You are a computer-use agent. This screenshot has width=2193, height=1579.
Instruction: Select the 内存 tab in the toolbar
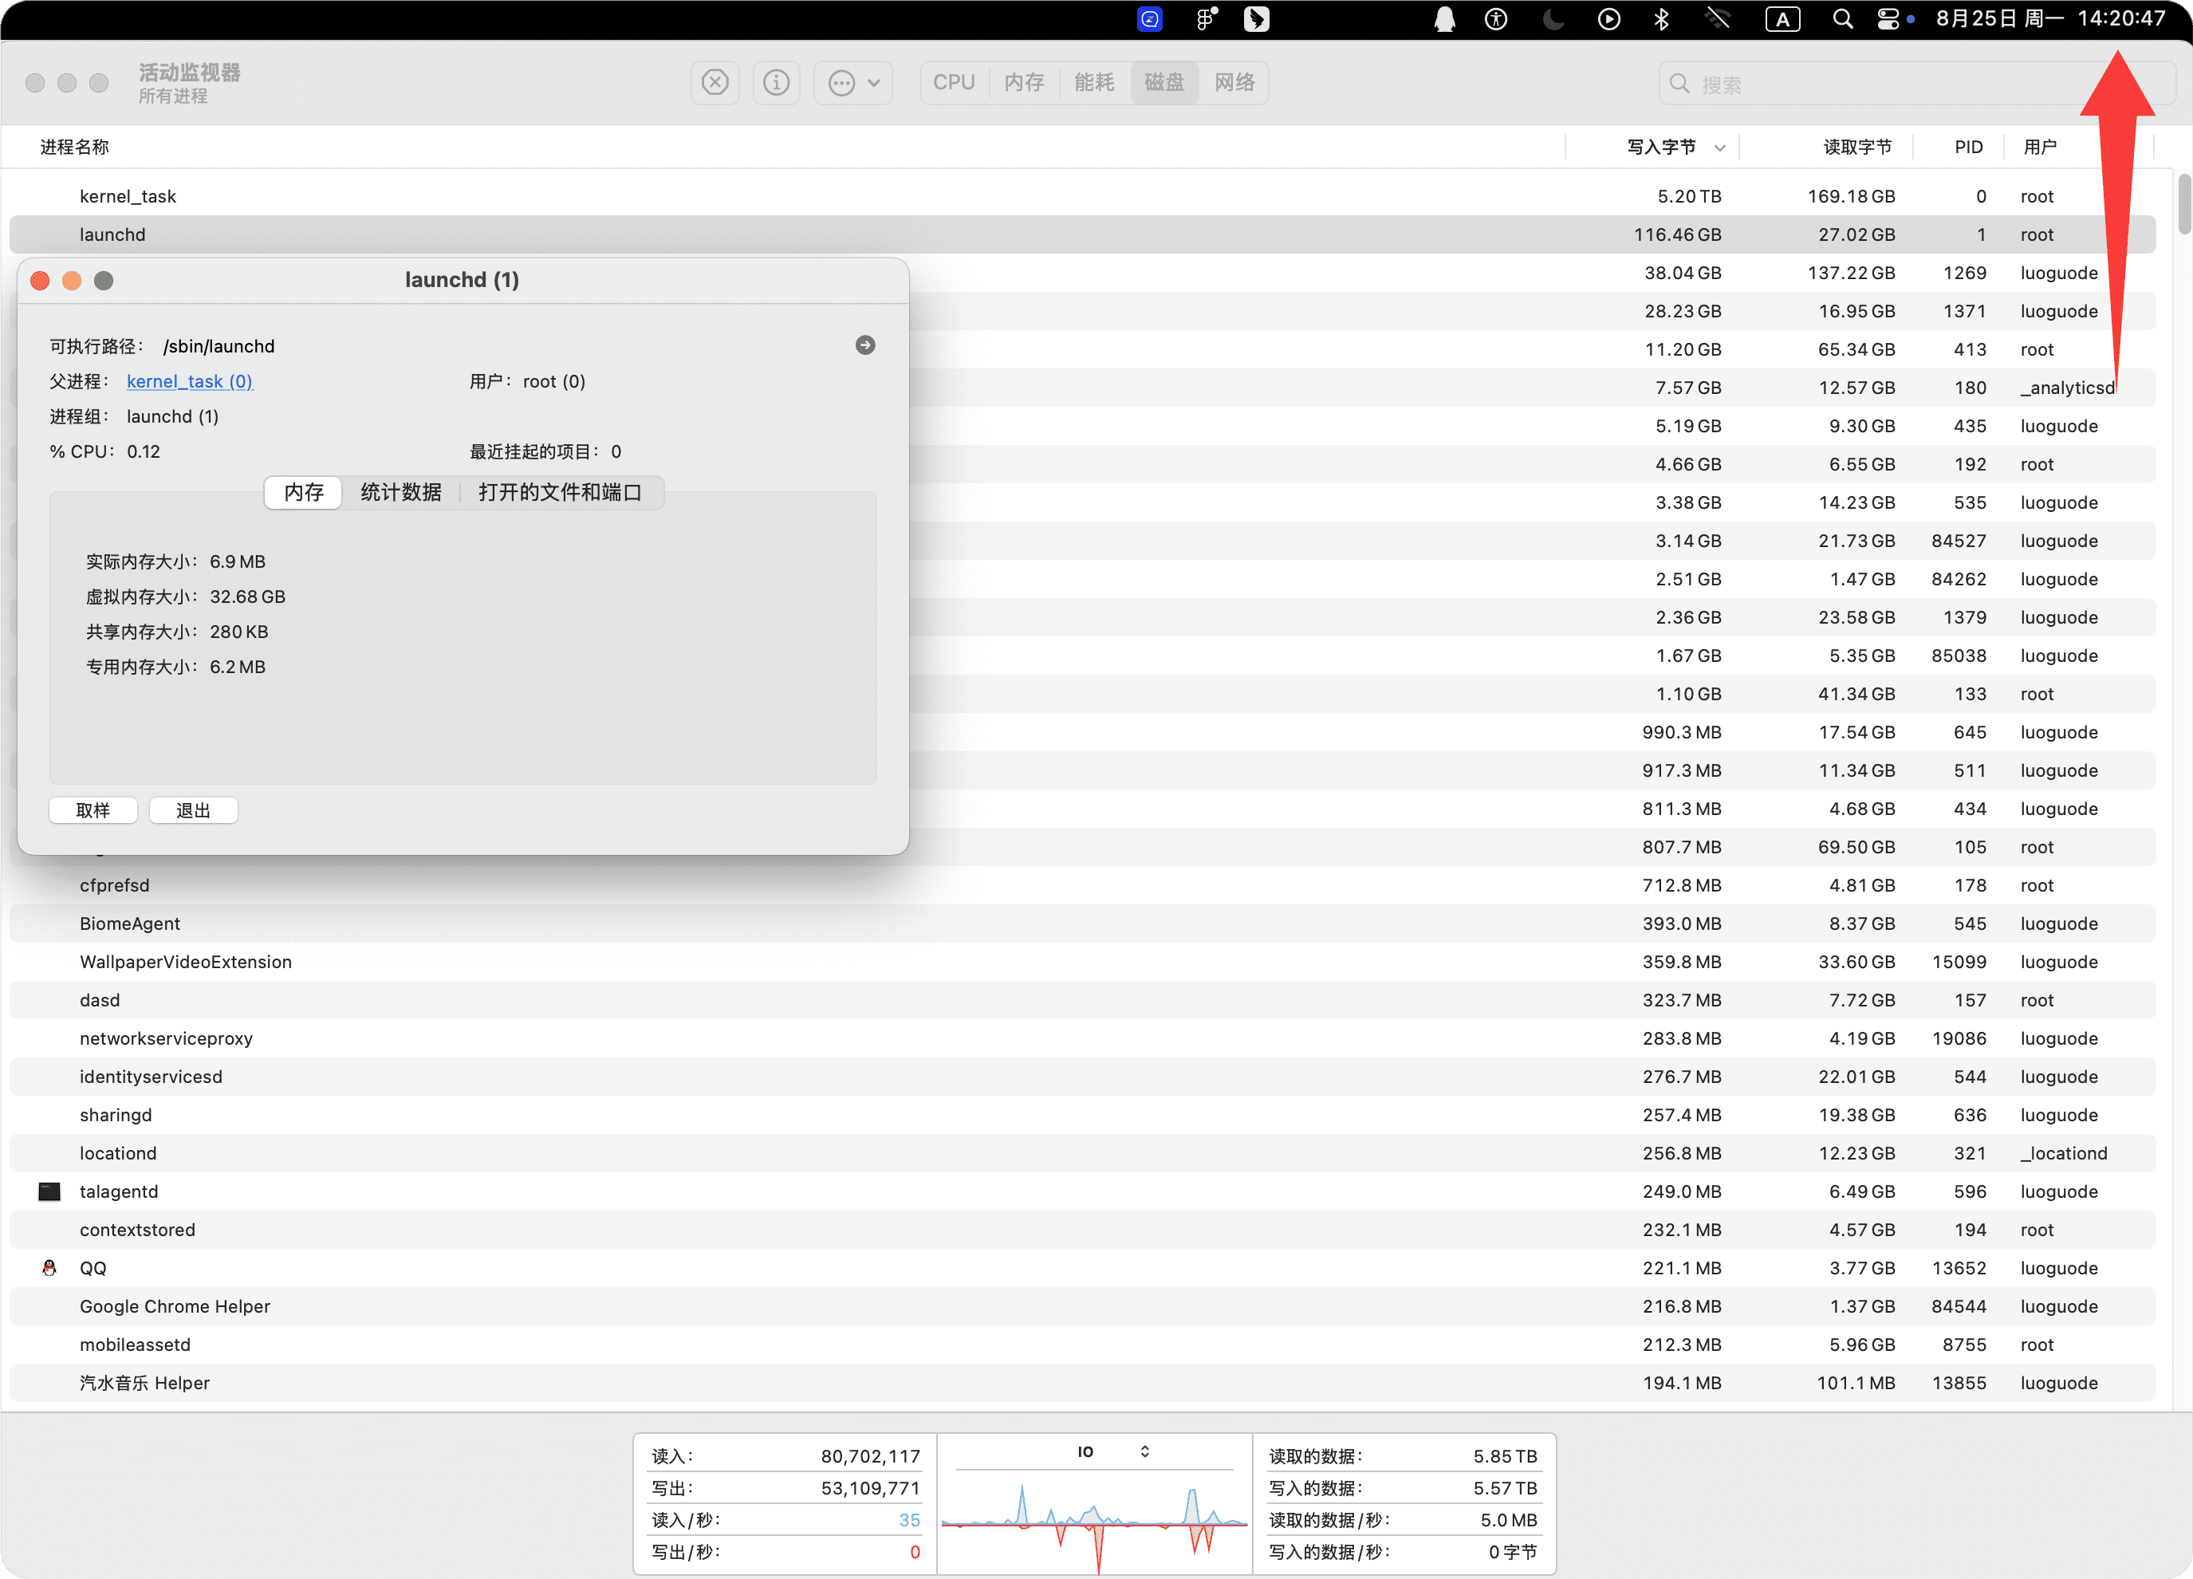click(x=1024, y=83)
